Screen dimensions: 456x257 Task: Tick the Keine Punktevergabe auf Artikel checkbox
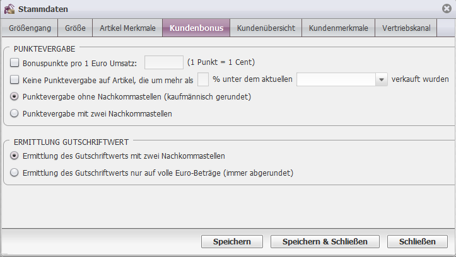coord(15,79)
